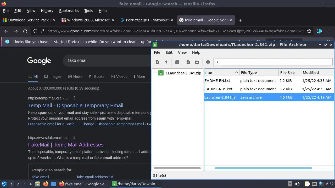The image size is (335, 188).
Task: Click the Stop round toolbar icon
Action: pos(208,62)
